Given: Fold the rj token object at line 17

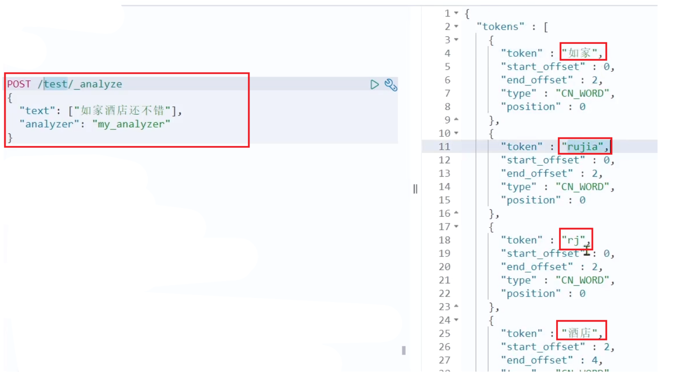Looking at the screenshot, I should [x=456, y=227].
